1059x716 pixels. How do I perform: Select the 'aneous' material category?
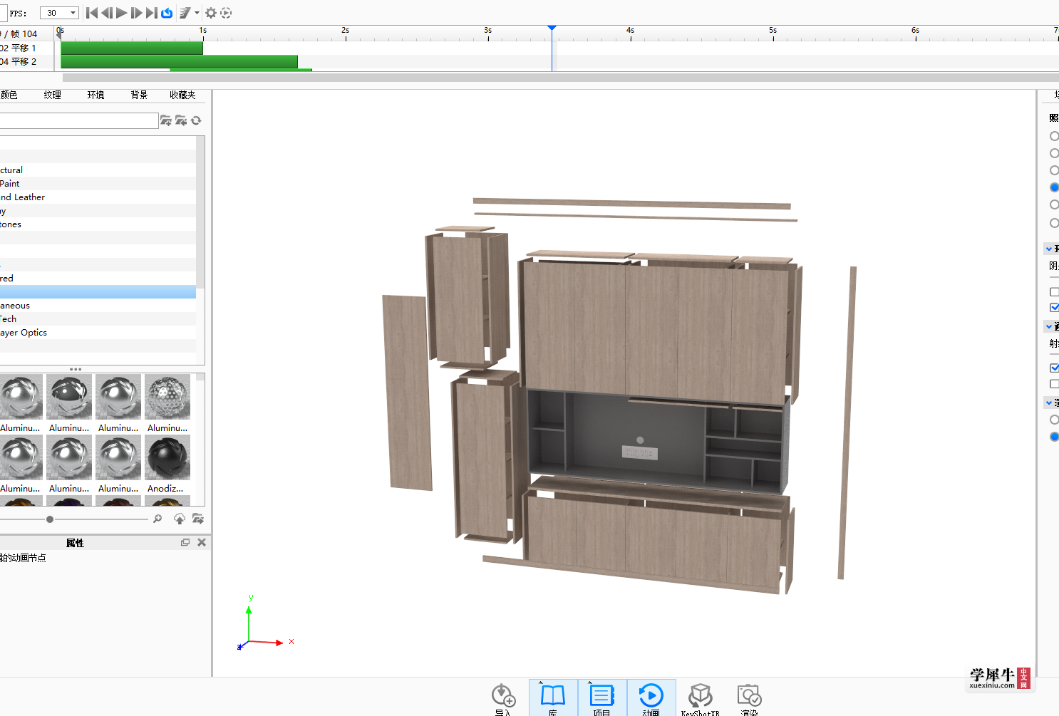click(x=98, y=306)
